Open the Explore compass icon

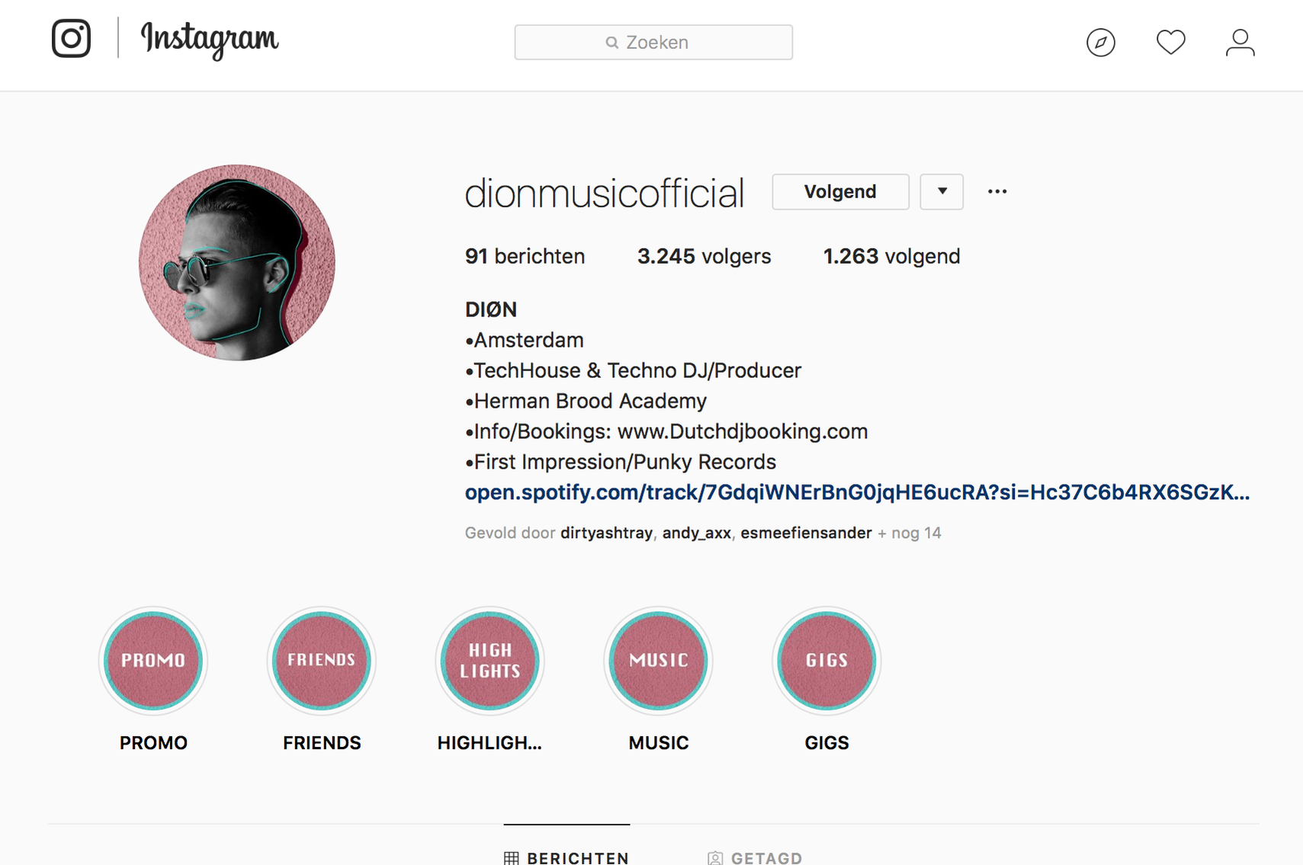(1100, 42)
